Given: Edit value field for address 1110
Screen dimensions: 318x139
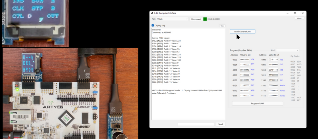Looking at the screenshot, I should pos(273,90).
